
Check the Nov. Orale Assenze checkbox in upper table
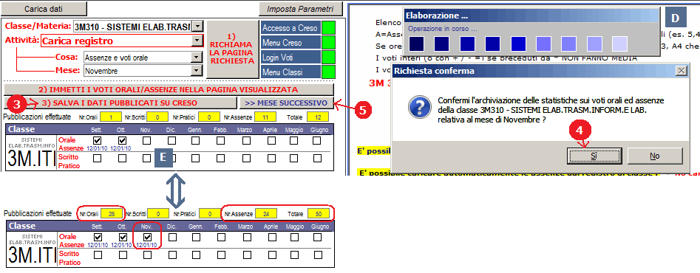pos(147,140)
